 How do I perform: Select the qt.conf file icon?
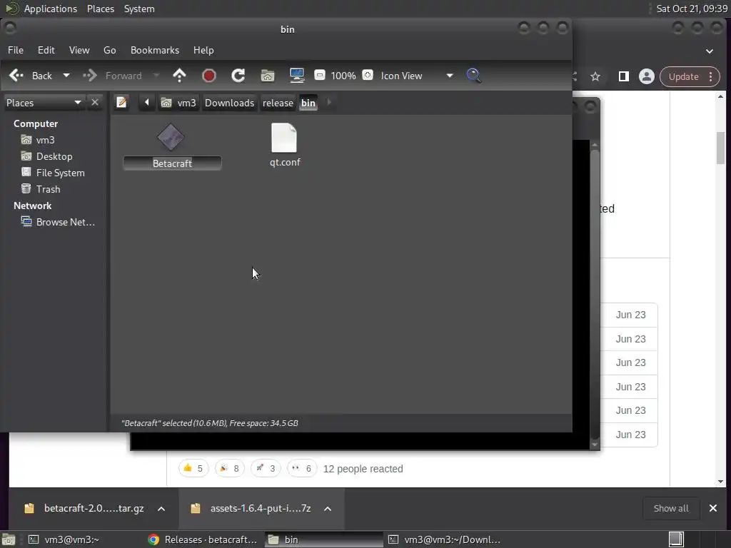[284, 138]
